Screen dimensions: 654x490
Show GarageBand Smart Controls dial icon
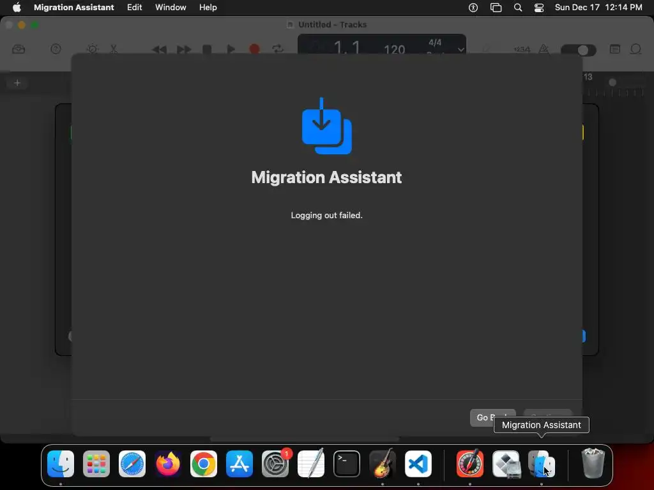92,49
